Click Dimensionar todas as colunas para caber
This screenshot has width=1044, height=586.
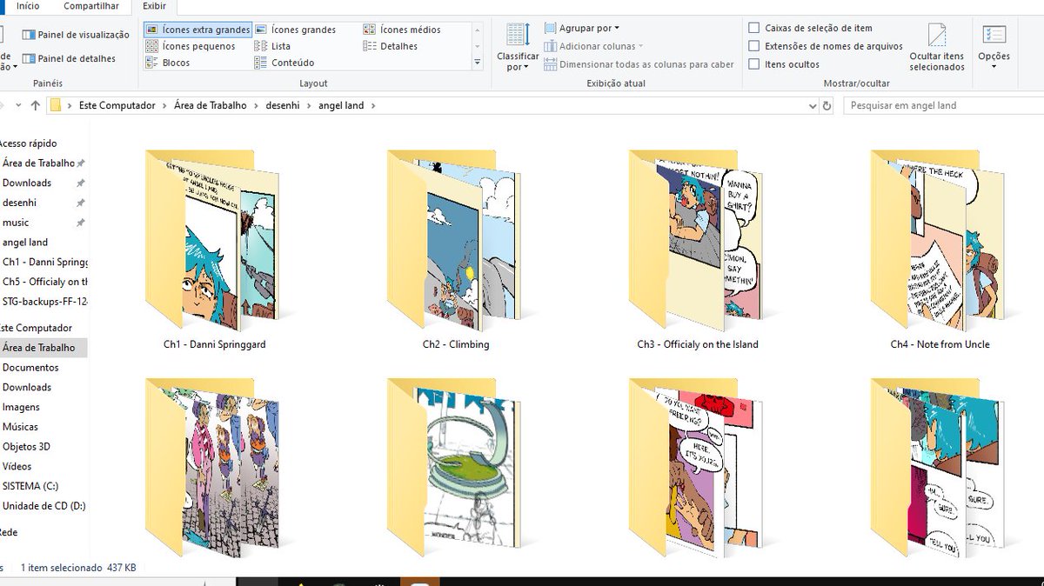click(x=639, y=64)
